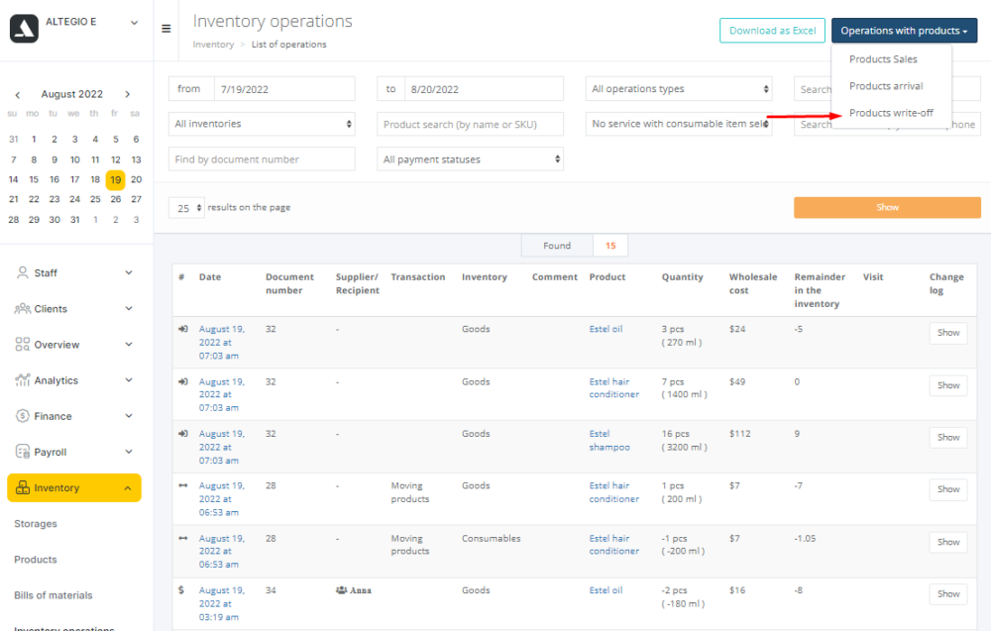Open the All payment statuses dropdown
The width and height of the screenshot is (991, 631).
point(470,159)
